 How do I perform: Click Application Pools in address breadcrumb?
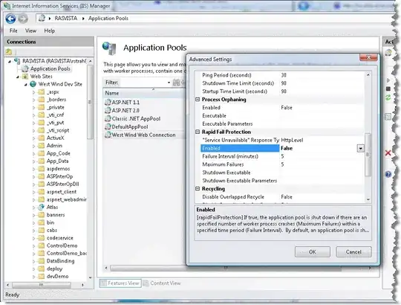click(108, 18)
